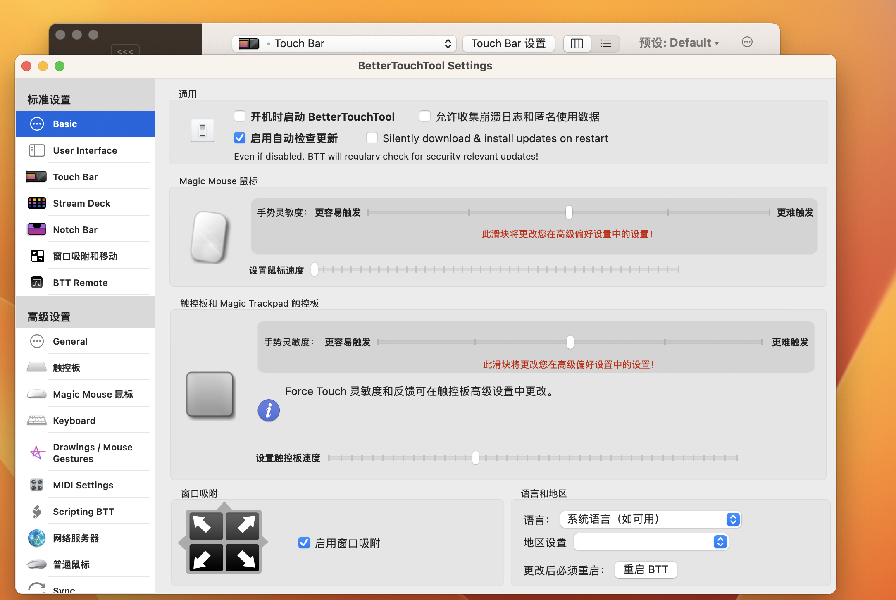Select the Notch Bar sidebar icon
Viewport: 896px width, 600px height.
coord(37,230)
